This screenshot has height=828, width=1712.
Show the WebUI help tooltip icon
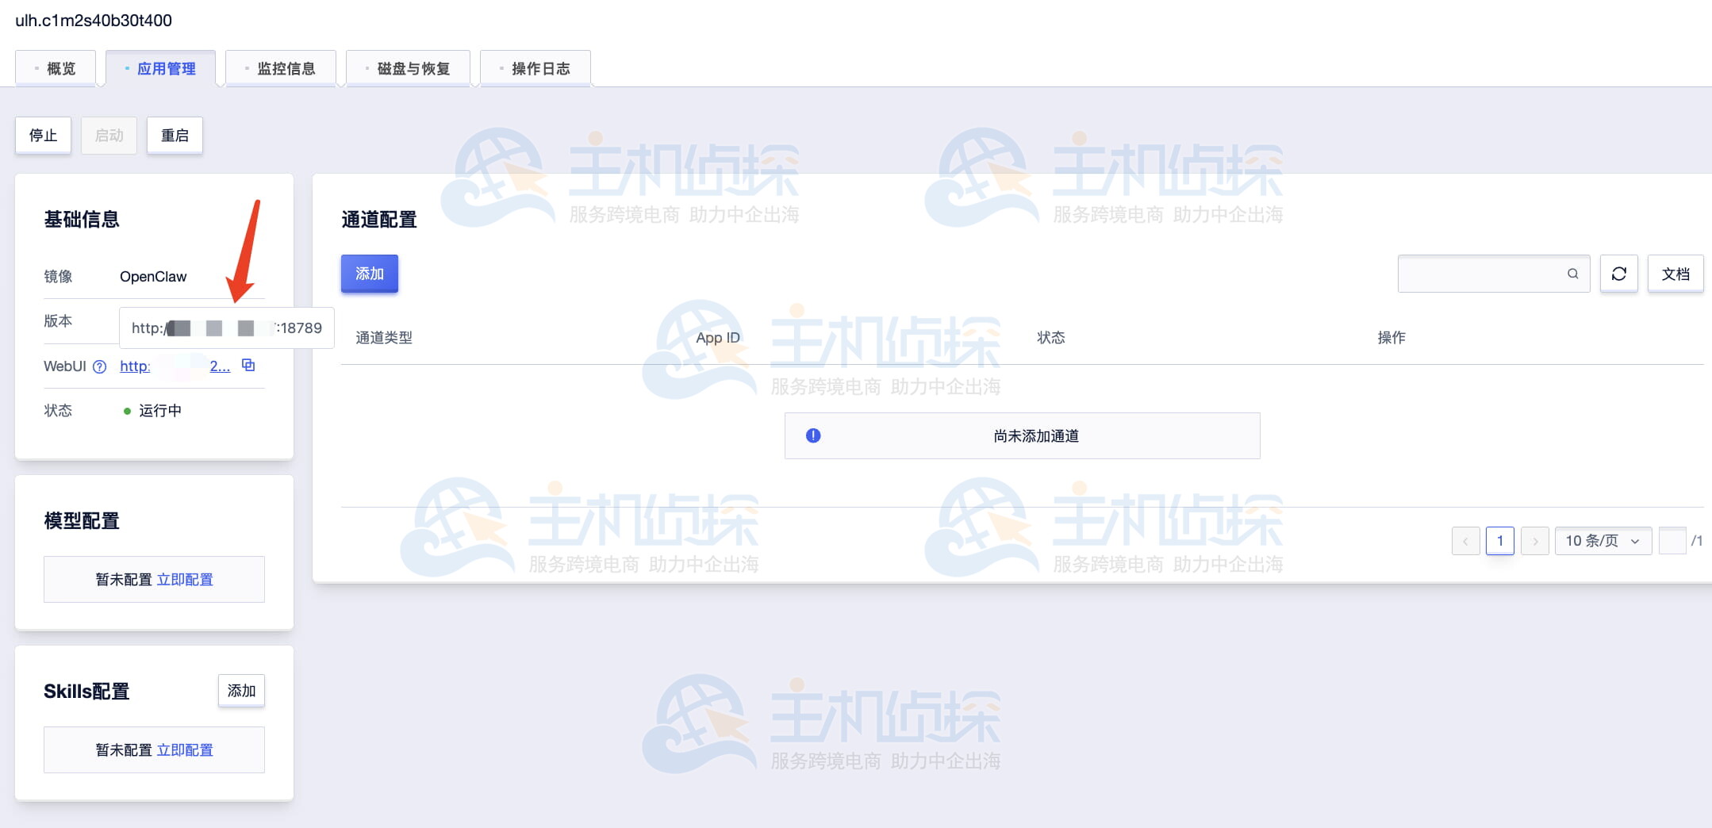pos(99,366)
